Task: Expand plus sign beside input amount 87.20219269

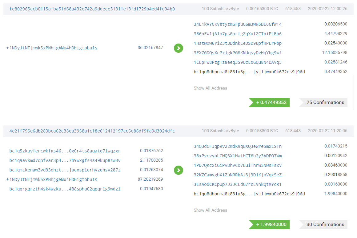Action: point(7,179)
